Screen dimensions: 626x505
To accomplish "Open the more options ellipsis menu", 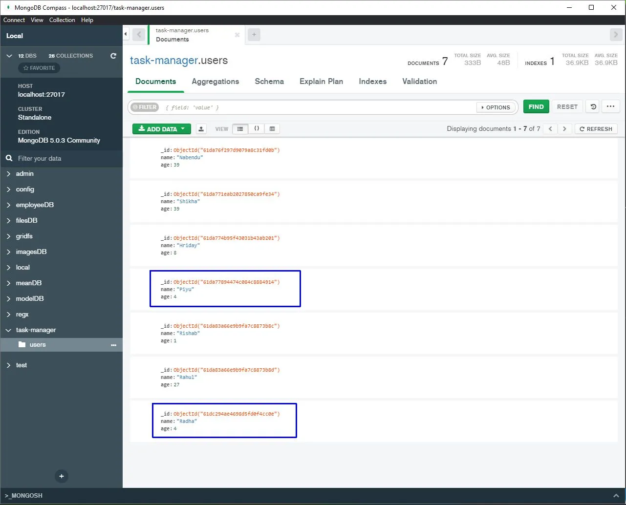I will (610, 106).
